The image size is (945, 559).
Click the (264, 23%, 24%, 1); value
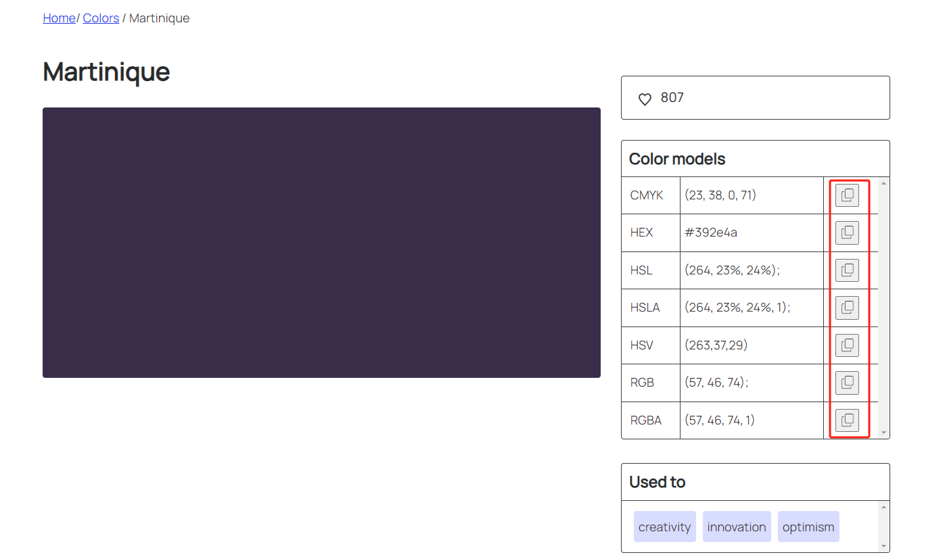pos(737,308)
